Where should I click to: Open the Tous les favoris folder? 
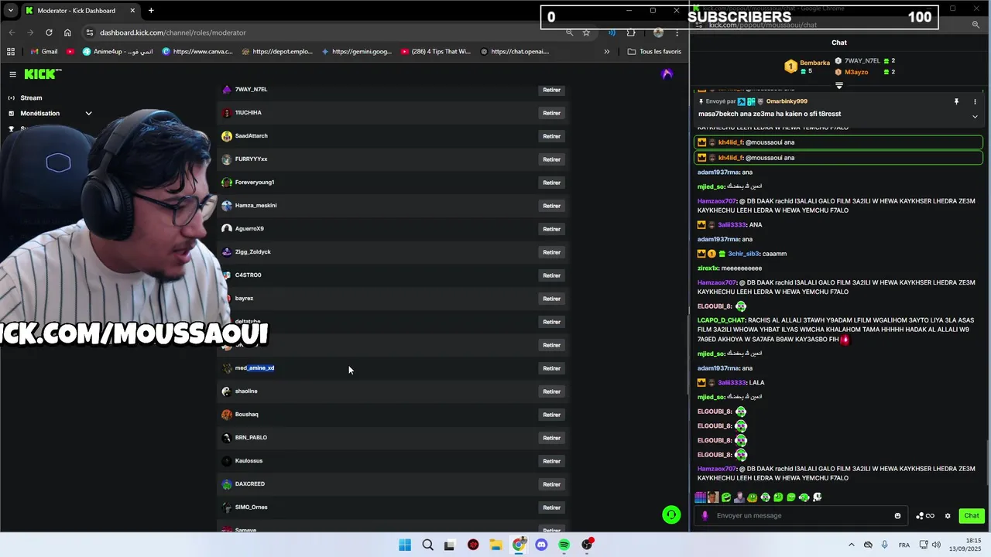pyautogui.click(x=654, y=52)
